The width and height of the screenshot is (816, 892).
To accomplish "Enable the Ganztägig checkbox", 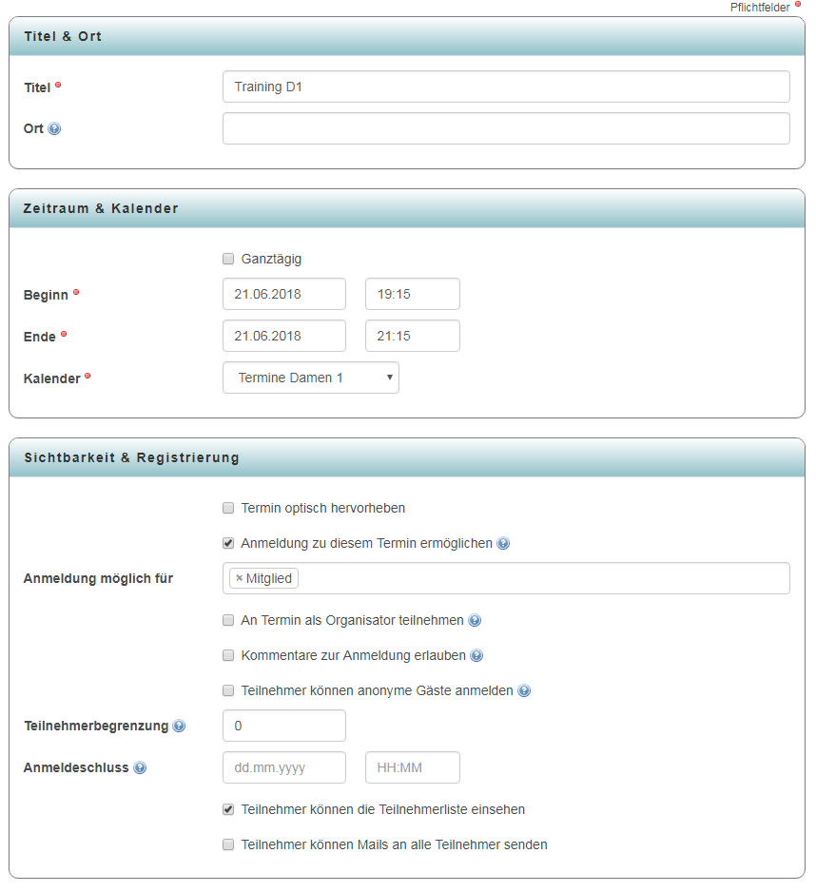I will pos(228,259).
